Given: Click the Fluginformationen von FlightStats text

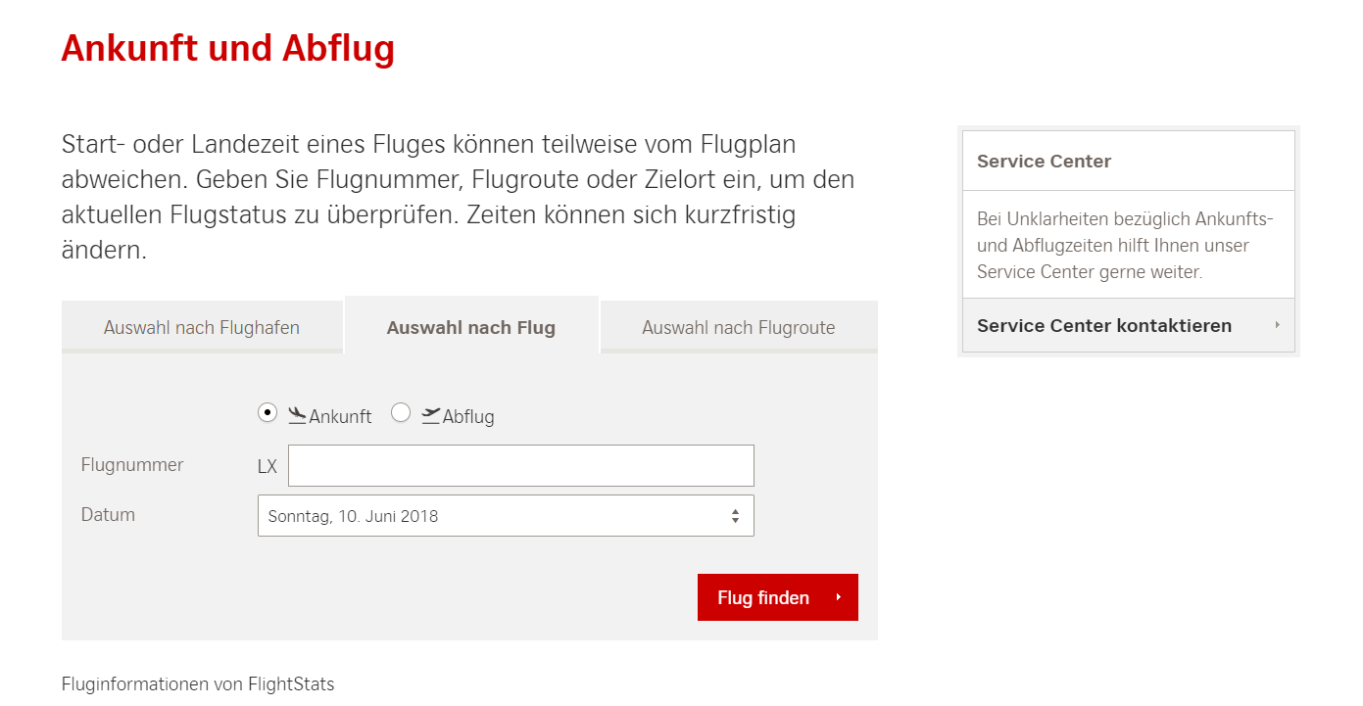Looking at the screenshot, I should click(197, 683).
